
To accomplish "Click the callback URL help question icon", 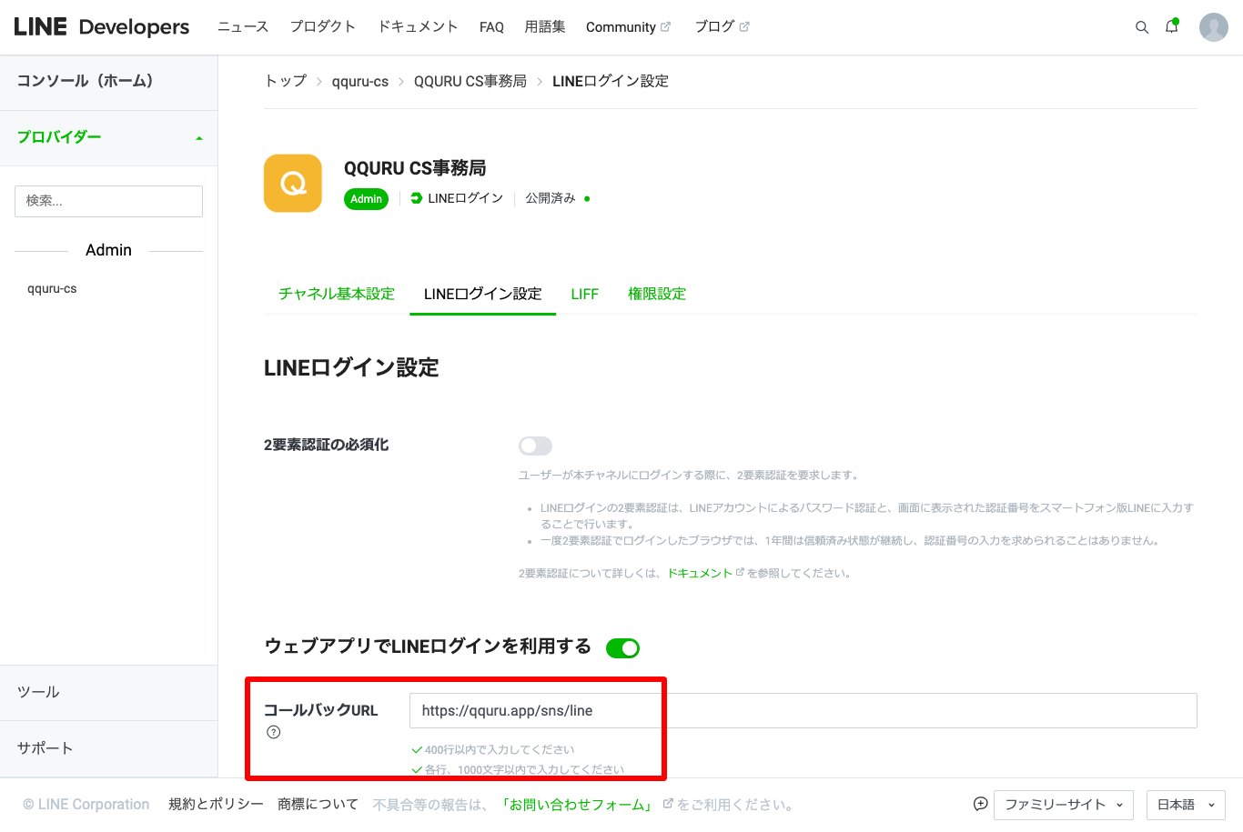I will [274, 733].
